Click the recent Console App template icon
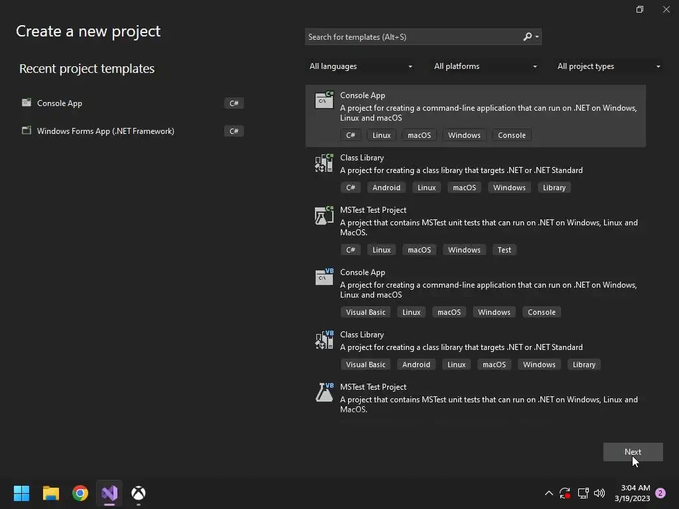The image size is (679, 509). click(27, 103)
